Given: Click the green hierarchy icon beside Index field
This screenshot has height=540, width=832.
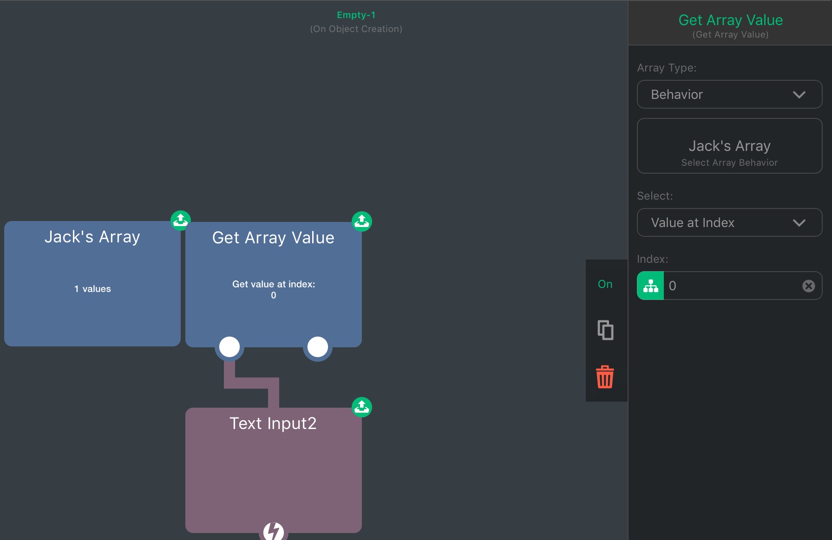Looking at the screenshot, I should [650, 286].
